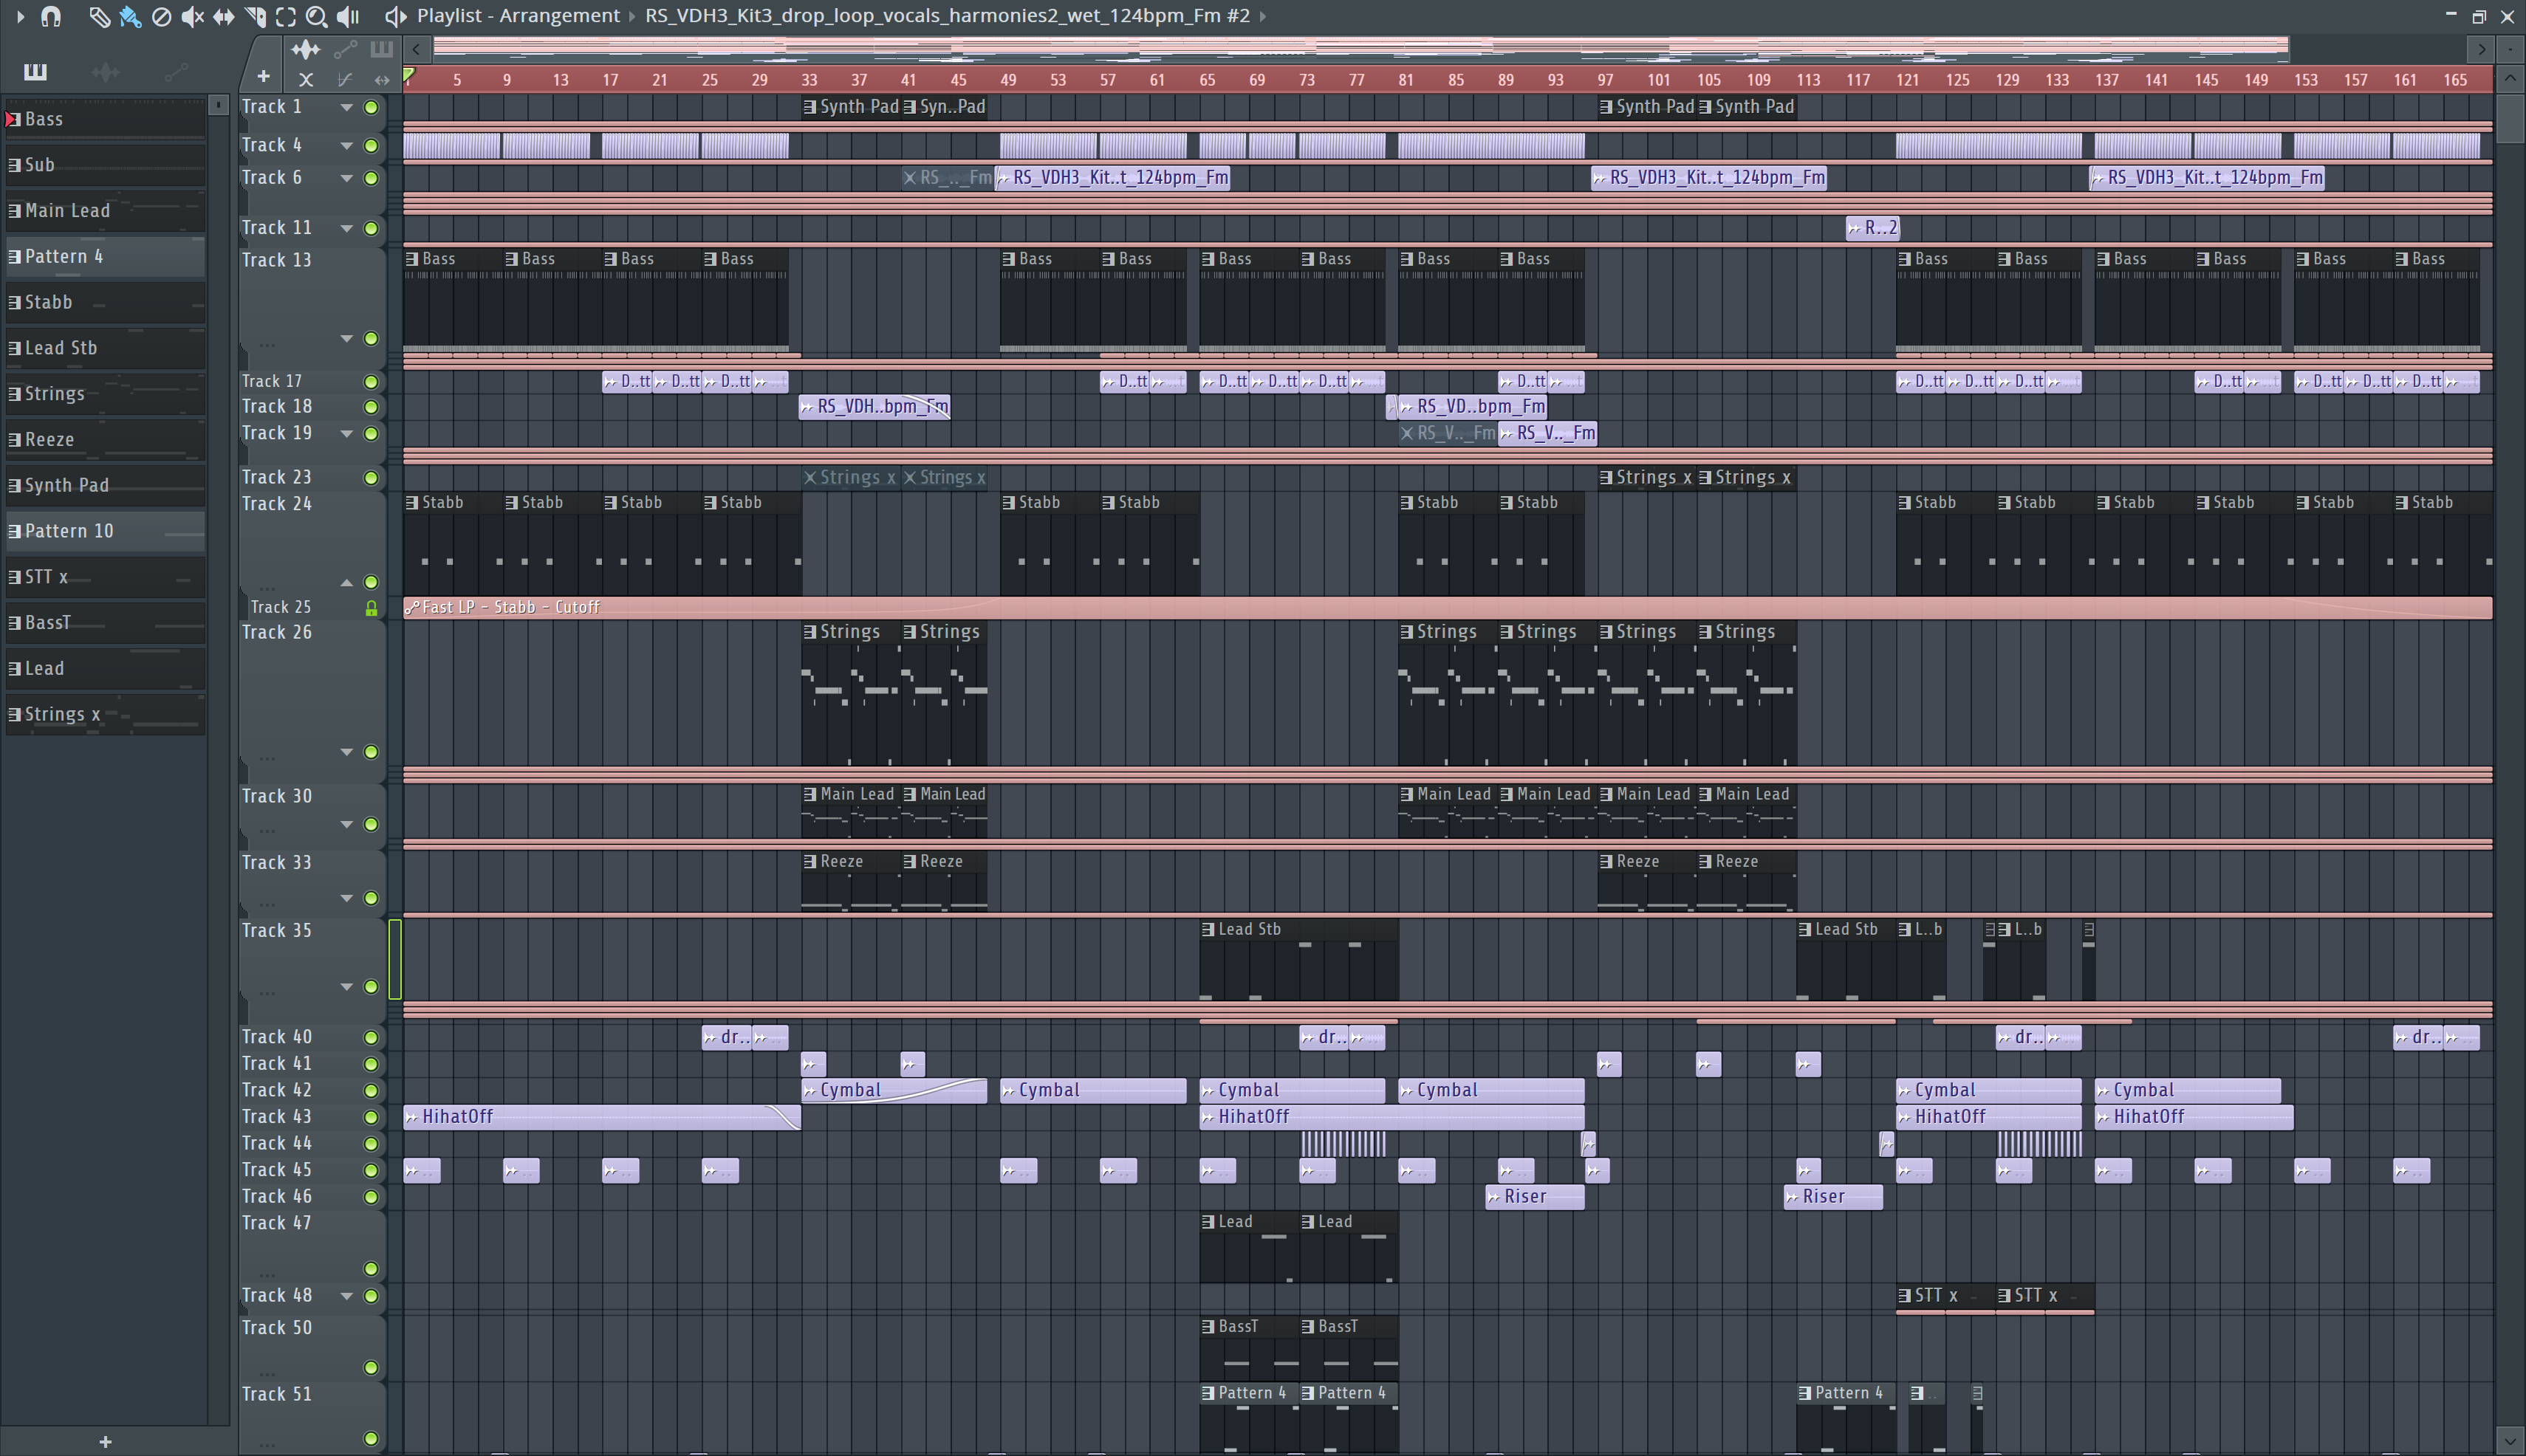Select the first Riser clip on Track 46
This screenshot has height=1456, width=2526.
pyautogui.click(x=1535, y=1196)
